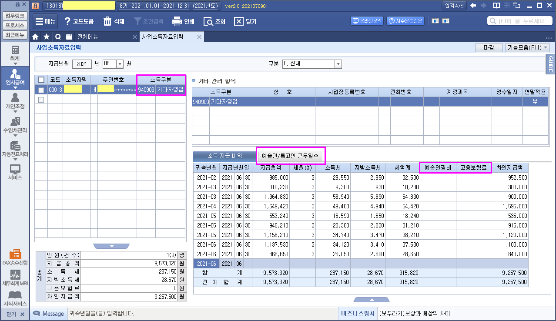Open 자동전표처리 sidebar module
Screen dimensions: 556x321
click(x=15, y=149)
